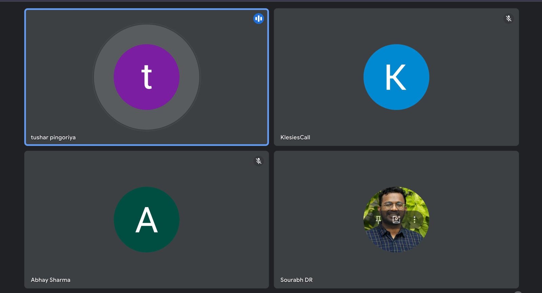The image size is (542, 293).
Task: Click the 'Sourabh DR' name label
Action: (x=296, y=280)
